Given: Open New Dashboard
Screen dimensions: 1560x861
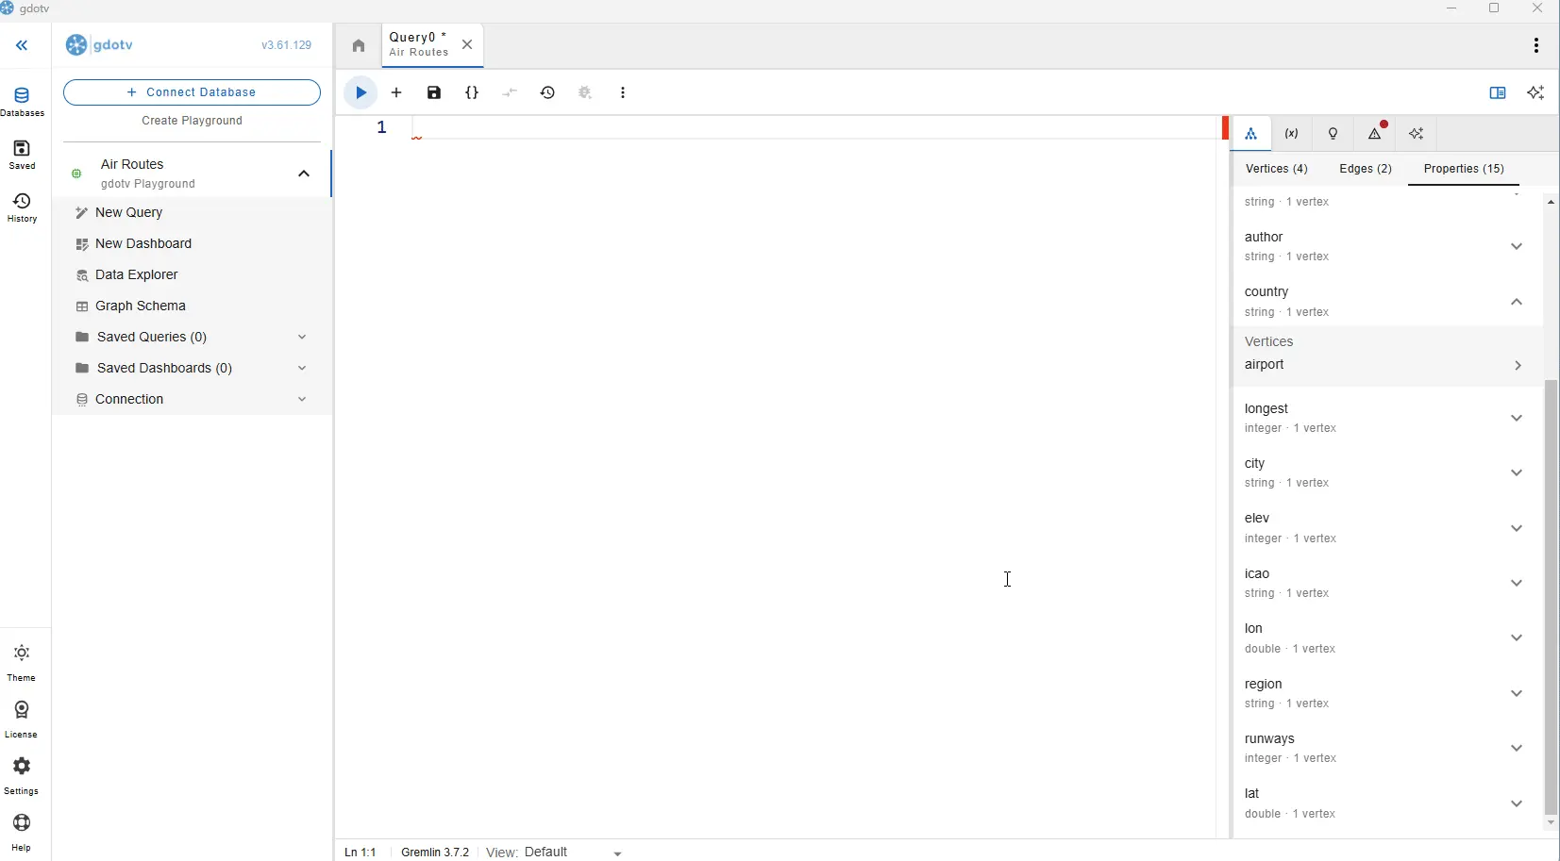Looking at the screenshot, I should pos(192,244).
